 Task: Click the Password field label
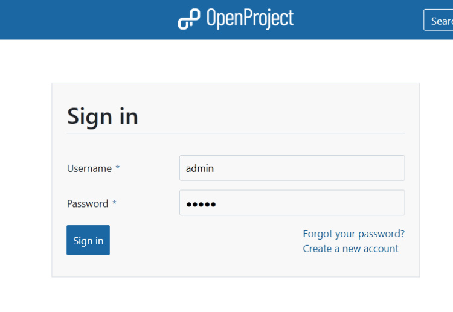pyautogui.click(x=88, y=204)
